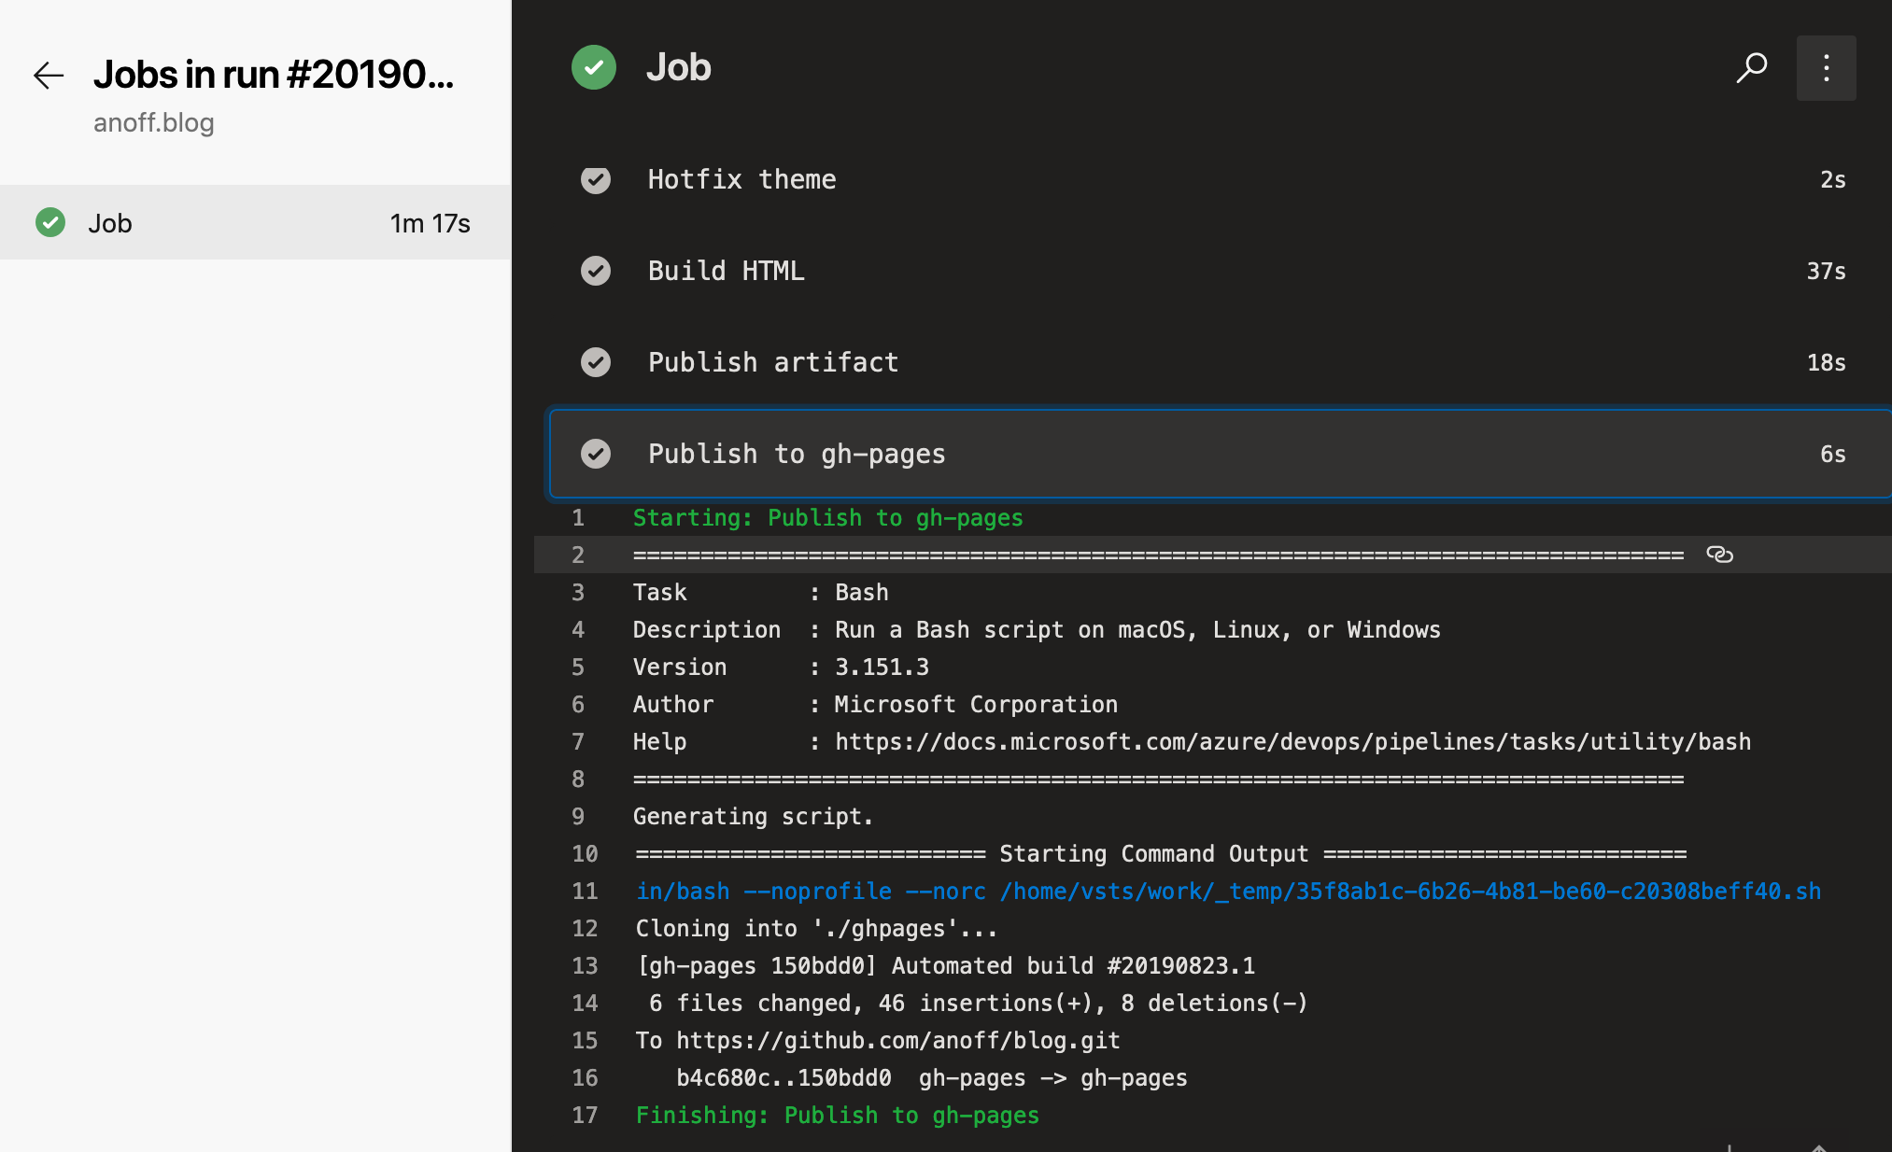Click the 18s duration of Publish artifact
Screen dimensions: 1892x1152
point(1826,362)
